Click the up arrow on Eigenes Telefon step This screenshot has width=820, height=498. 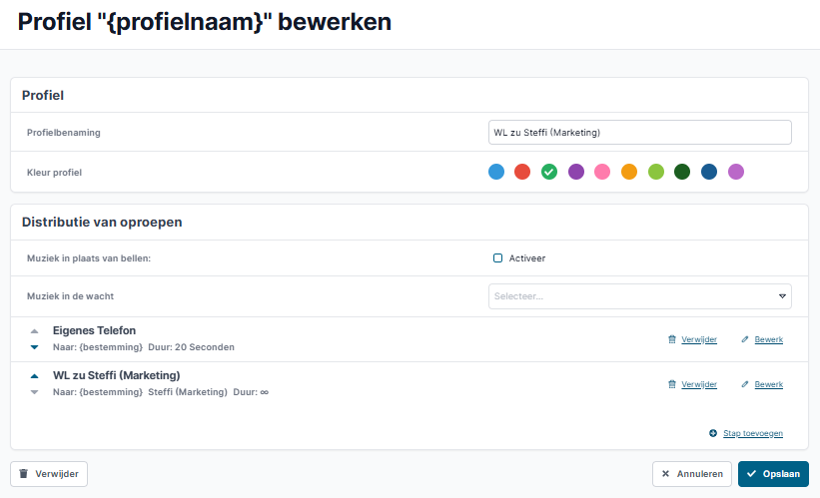tap(35, 331)
